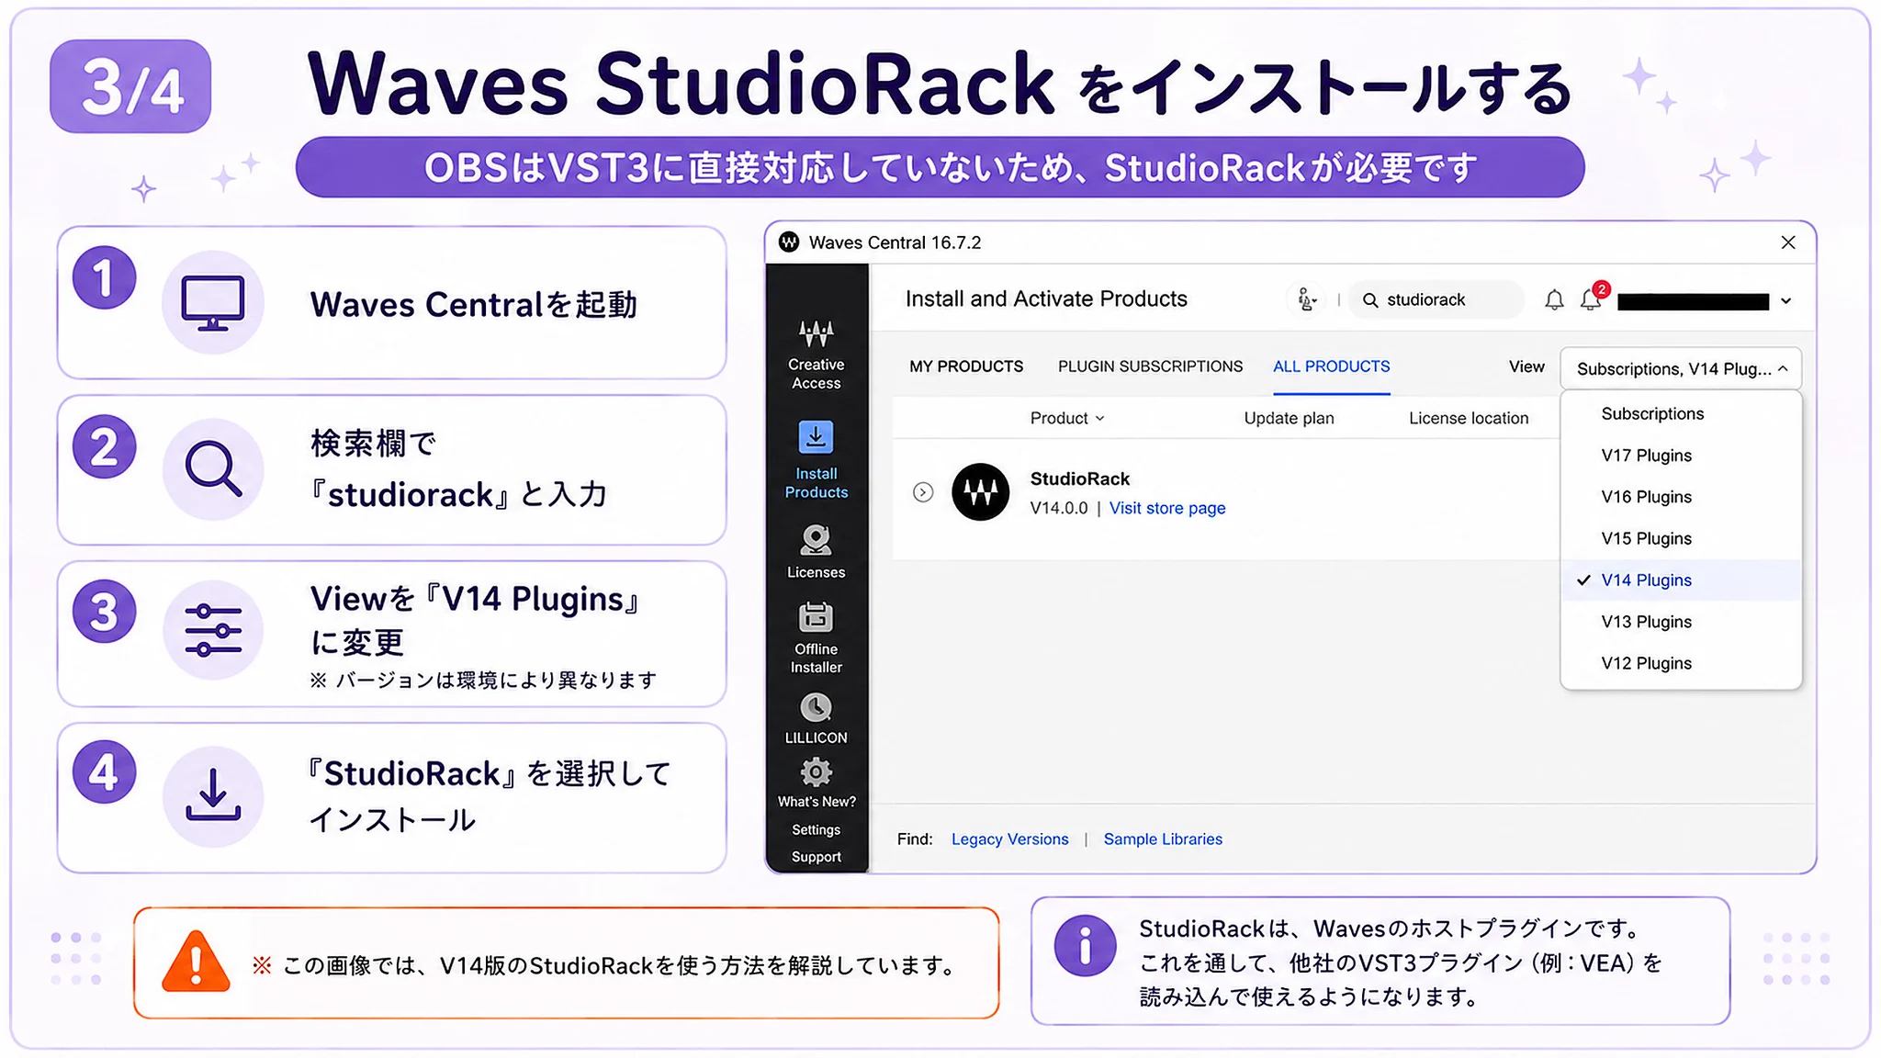The image size is (1881, 1058).
Task: Choose Subscriptions in the View list
Action: coord(1681,414)
